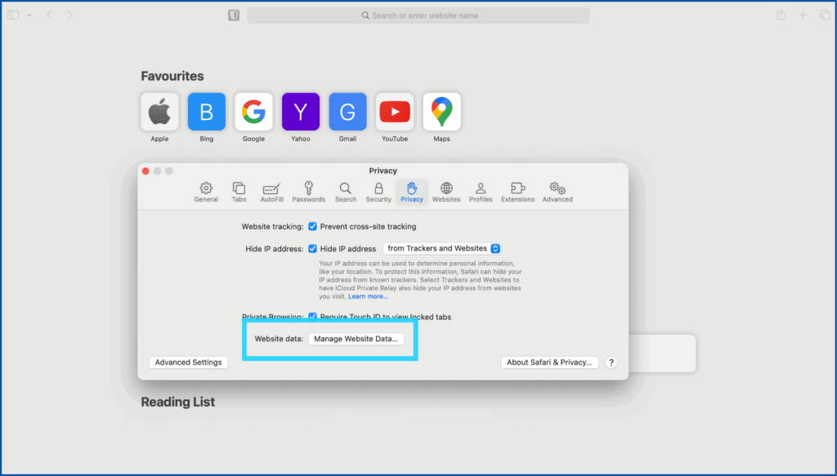Viewport: 837px width, 476px height.
Task: Open the Maps favourite shortcut
Action: pos(441,112)
